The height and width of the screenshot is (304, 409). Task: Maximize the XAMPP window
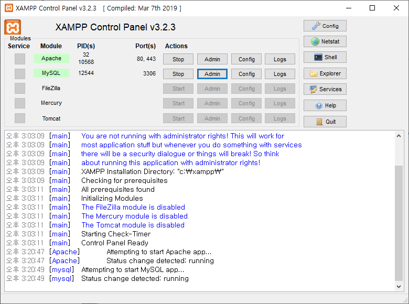pyautogui.click(x=372, y=8)
